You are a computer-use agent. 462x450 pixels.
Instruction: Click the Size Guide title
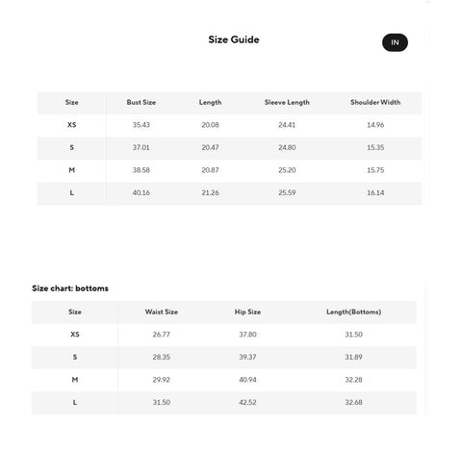234,39
